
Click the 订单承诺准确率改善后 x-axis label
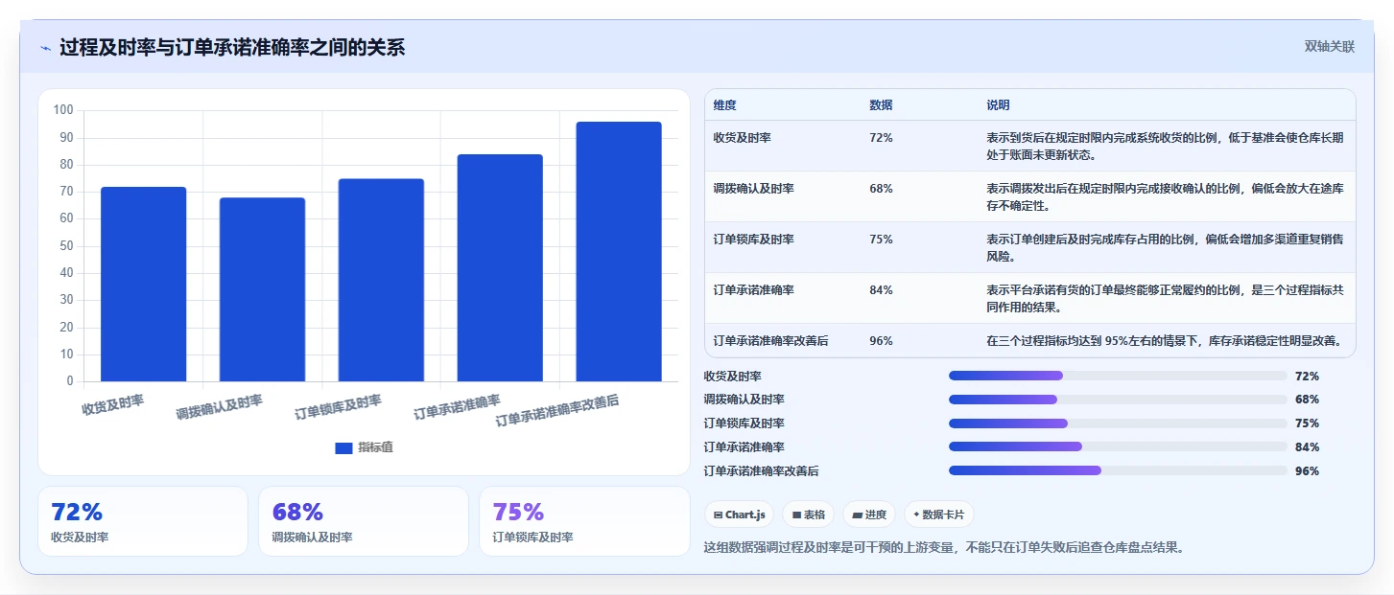click(x=557, y=410)
